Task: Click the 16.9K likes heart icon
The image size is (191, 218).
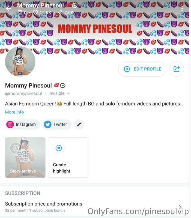Action: point(35,12)
